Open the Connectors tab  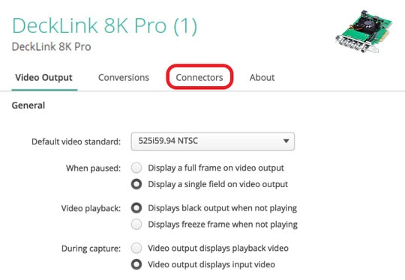(x=199, y=77)
